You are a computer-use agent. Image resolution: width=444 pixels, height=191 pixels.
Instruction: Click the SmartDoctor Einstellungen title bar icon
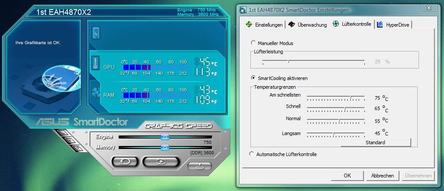tap(243, 10)
